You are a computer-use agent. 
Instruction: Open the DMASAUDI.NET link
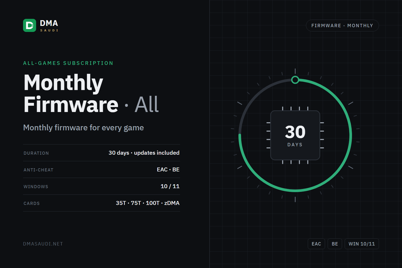(43, 244)
